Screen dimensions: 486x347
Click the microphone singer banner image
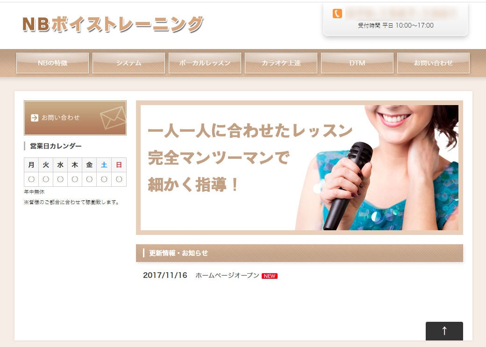(x=300, y=168)
